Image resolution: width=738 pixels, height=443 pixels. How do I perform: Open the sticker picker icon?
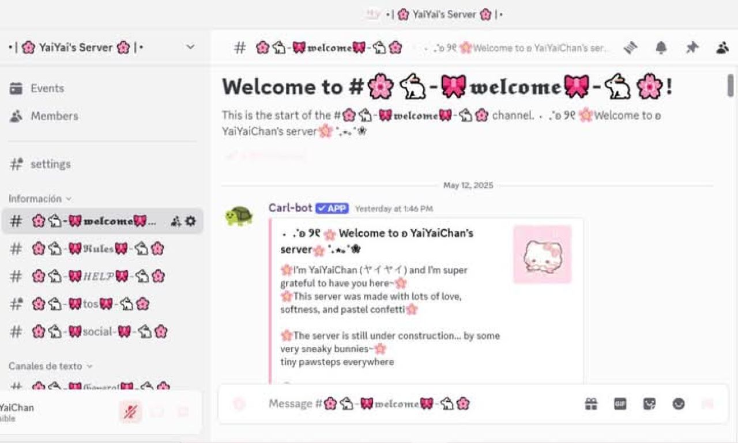coord(650,404)
